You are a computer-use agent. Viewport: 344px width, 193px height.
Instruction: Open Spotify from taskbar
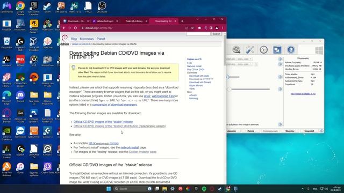(204, 189)
